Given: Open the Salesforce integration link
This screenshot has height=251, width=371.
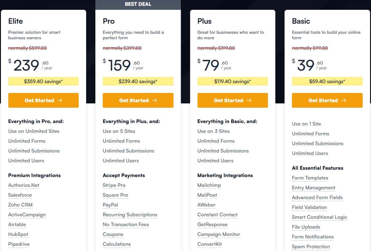Looking at the screenshot, I should [x=20, y=195].
